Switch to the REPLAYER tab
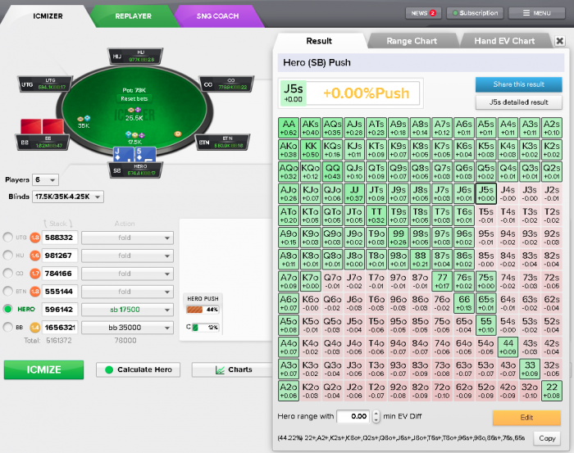 tap(133, 16)
